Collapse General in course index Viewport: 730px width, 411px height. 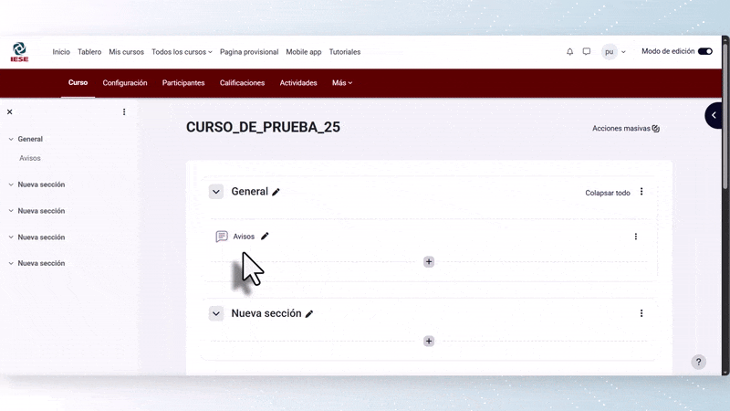(11, 140)
